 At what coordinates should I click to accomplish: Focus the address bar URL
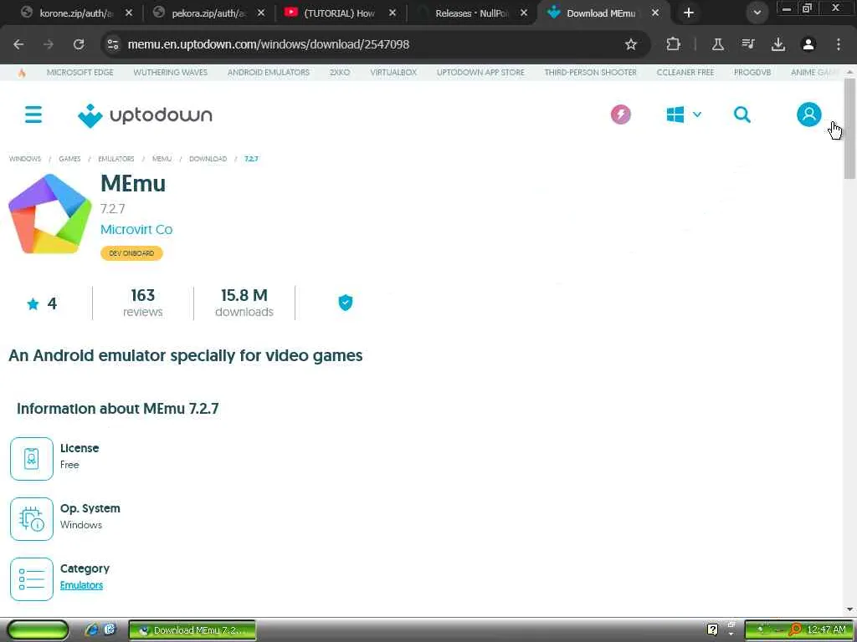coord(269,44)
